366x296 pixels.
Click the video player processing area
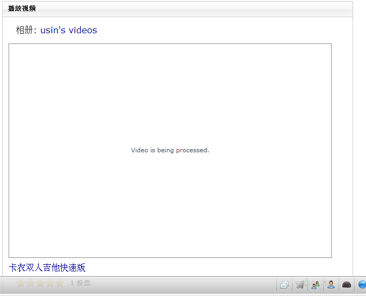tap(170, 97)
